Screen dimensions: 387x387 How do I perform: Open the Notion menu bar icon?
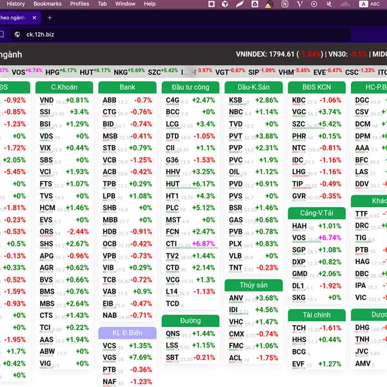pyautogui.click(x=284, y=4)
